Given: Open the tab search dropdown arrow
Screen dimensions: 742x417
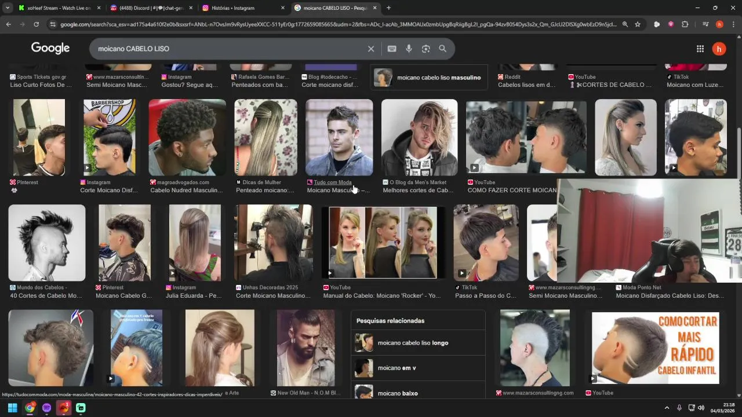Looking at the screenshot, I should pyautogui.click(x=8, y=8).
